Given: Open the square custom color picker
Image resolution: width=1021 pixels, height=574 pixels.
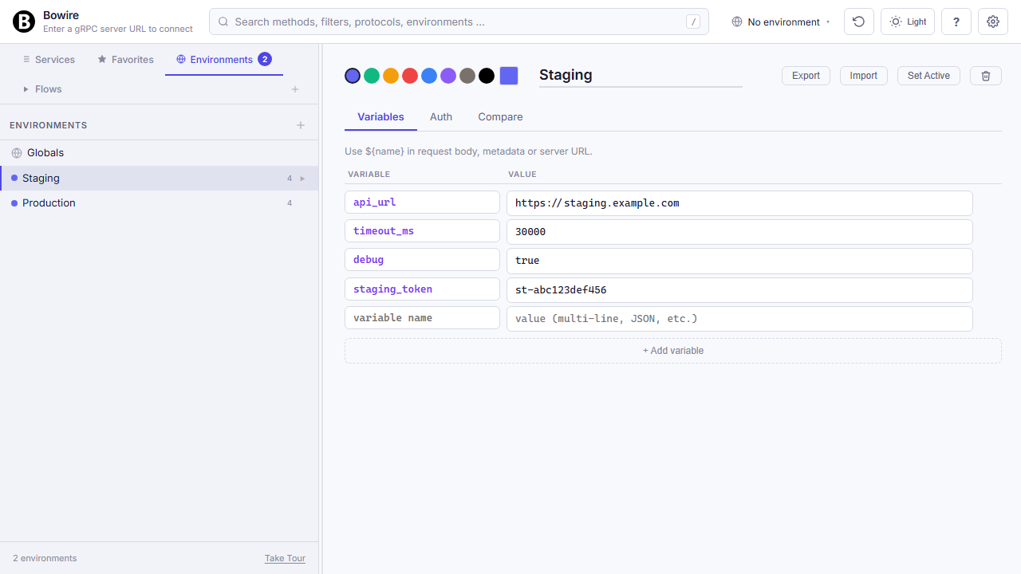Looking at the screenshot, I should click(x=509, y=76).
